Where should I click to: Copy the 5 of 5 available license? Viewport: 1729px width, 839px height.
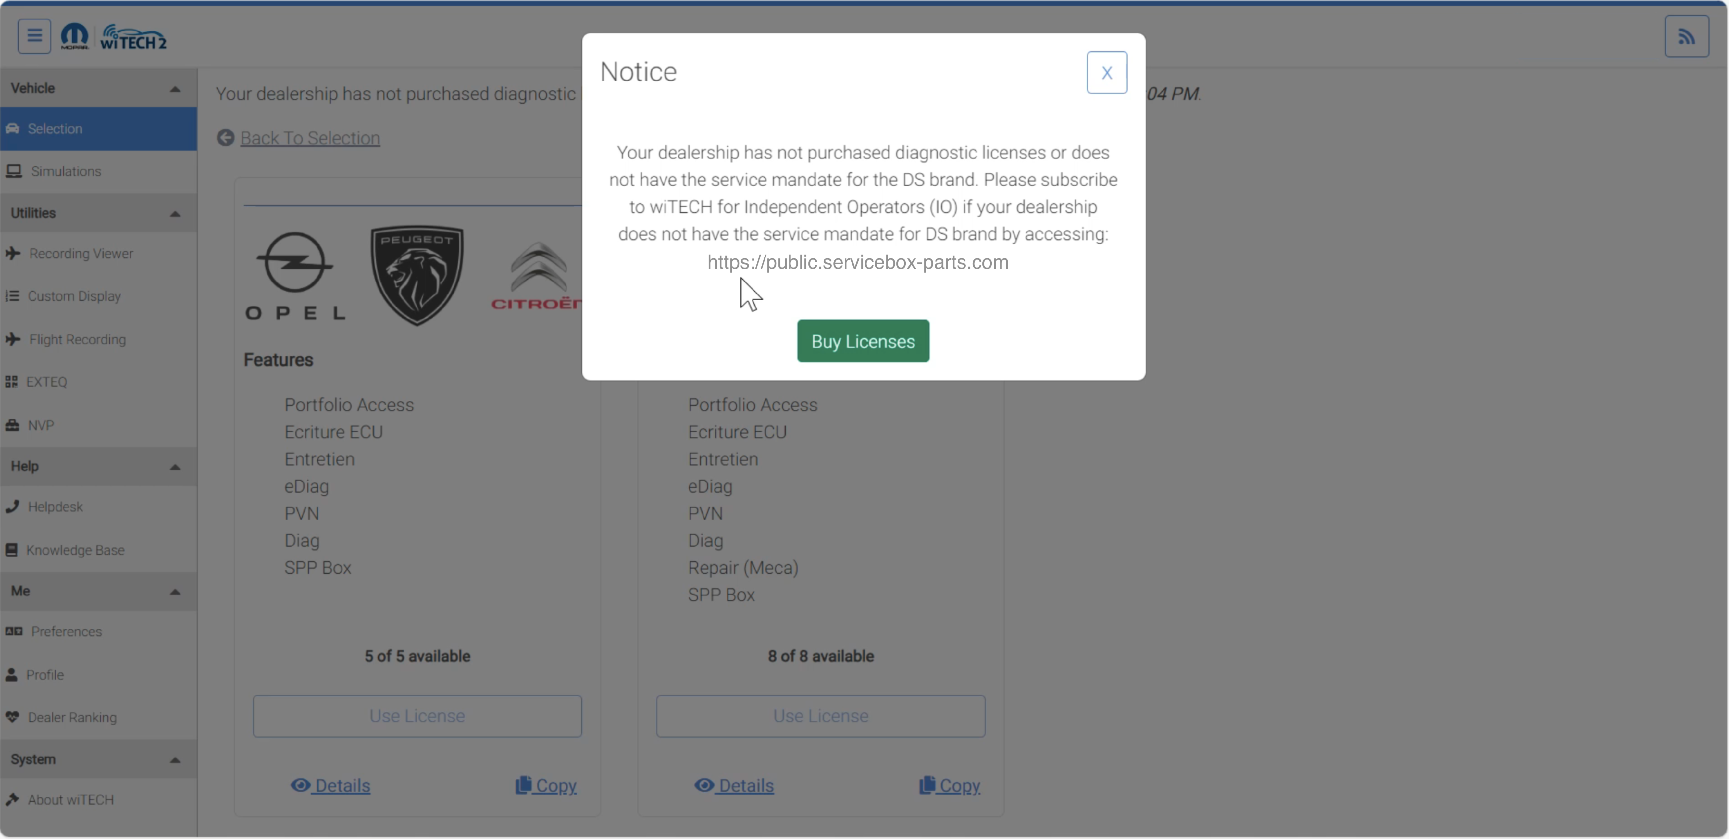546,785
